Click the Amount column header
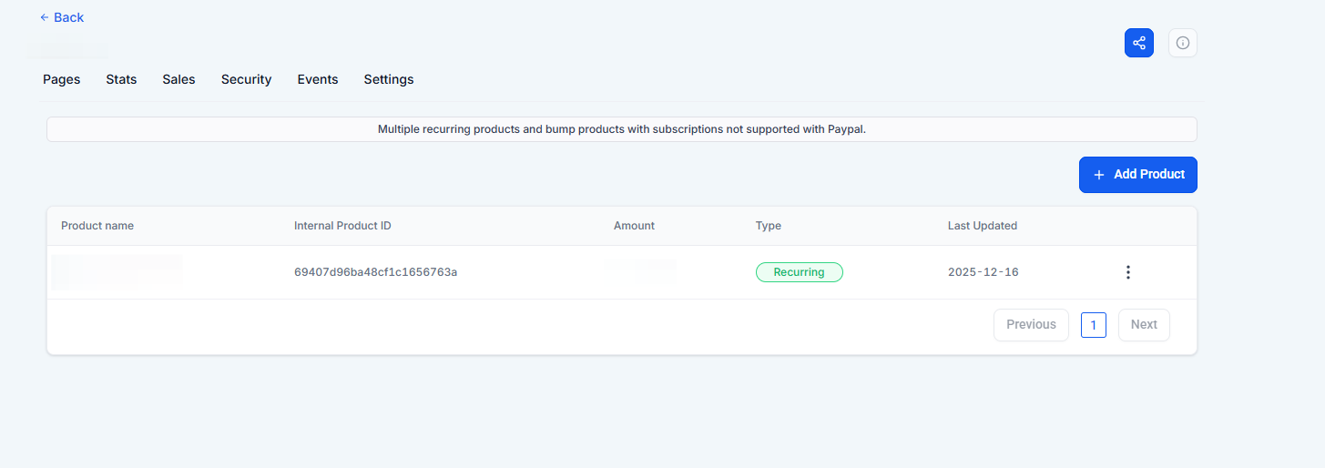This screenshot has height=468, width=1325. 634,226
